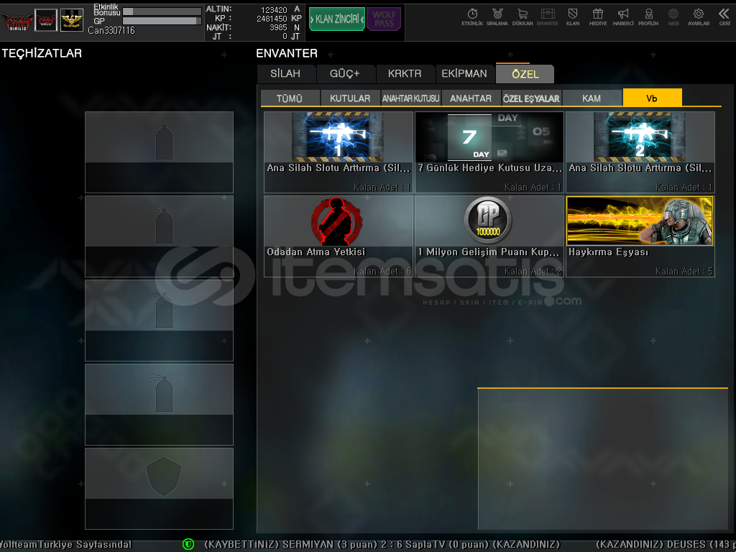
Task: Click SERMIYAN in the bottom ticker
Action: (308, 545)
